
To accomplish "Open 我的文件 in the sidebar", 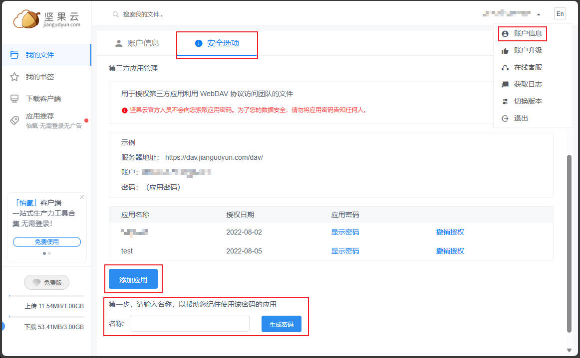I will [x=39, y=55].
